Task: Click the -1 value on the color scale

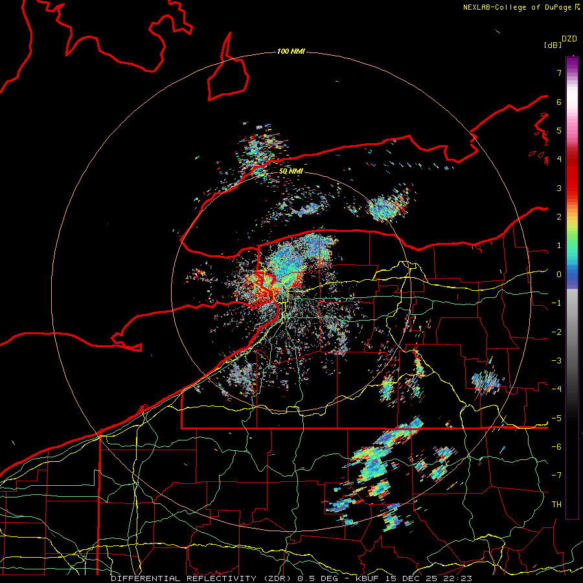Action: point(556,303)
